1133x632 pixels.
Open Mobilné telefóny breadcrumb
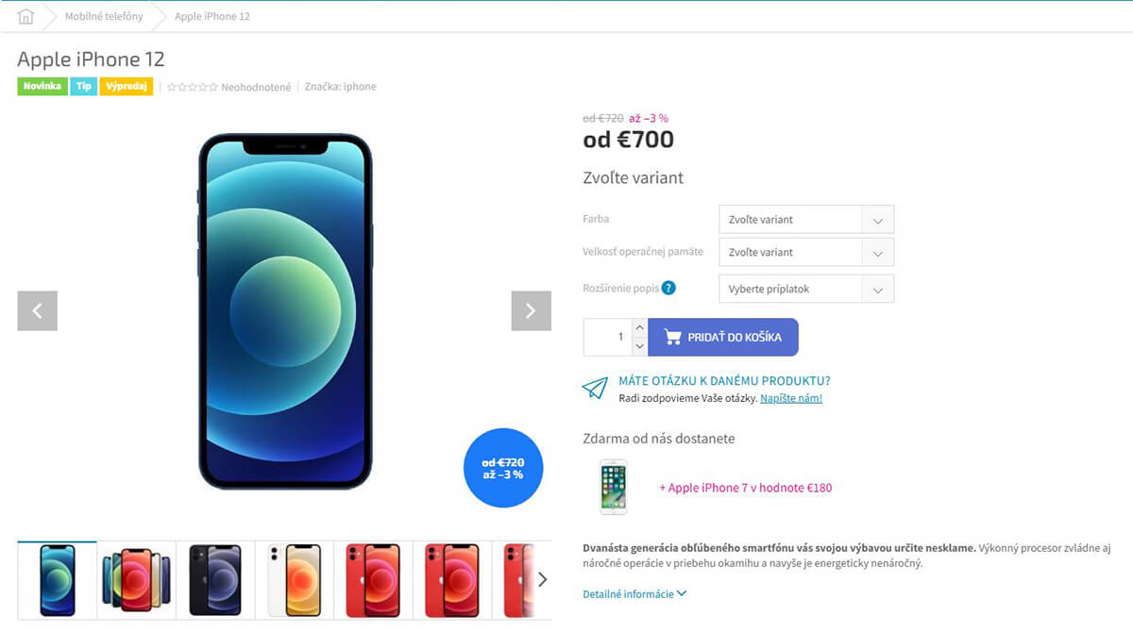104,17
